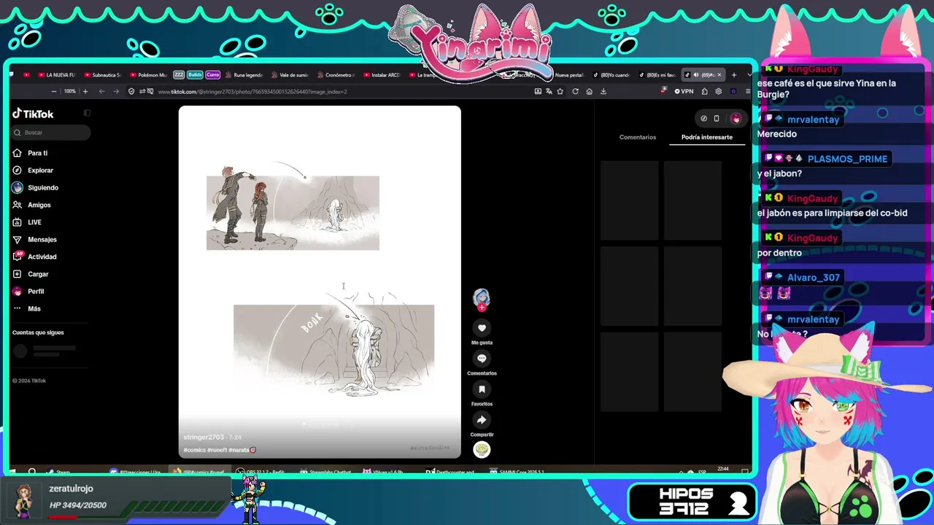Zoom out with the browser minus button
The image size is (934, 525).
[54, 91]
